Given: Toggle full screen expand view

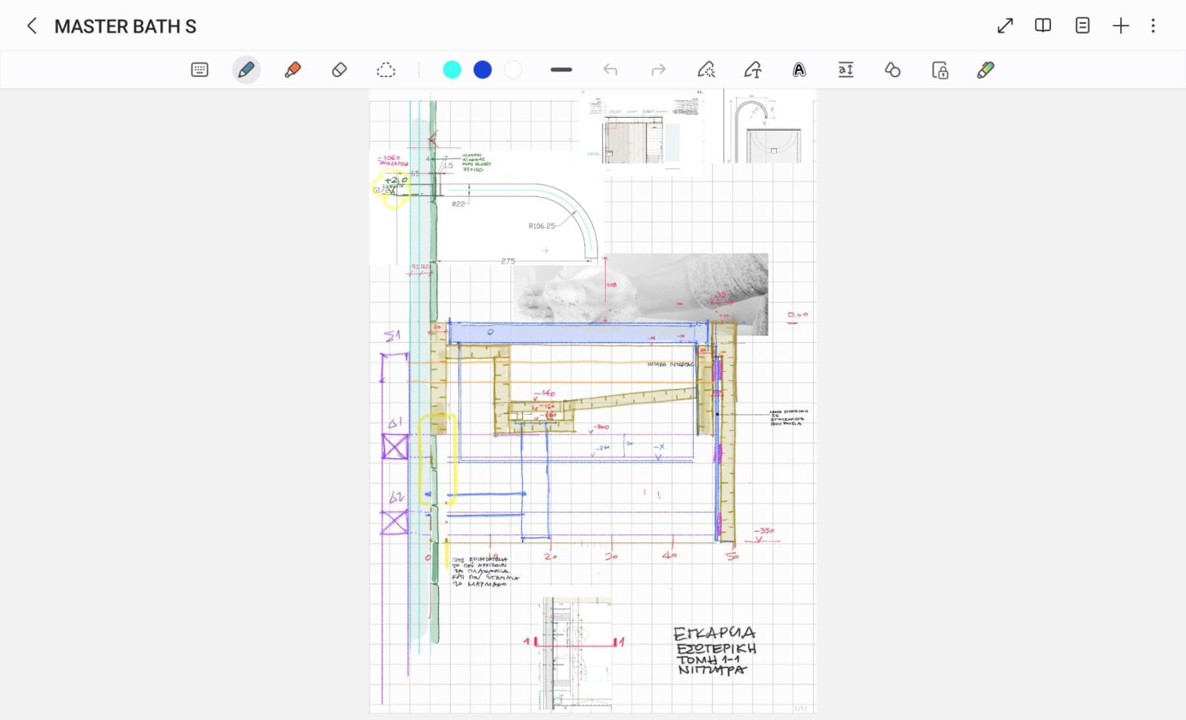Looking at the screenshot, I should click(1005, 26).
